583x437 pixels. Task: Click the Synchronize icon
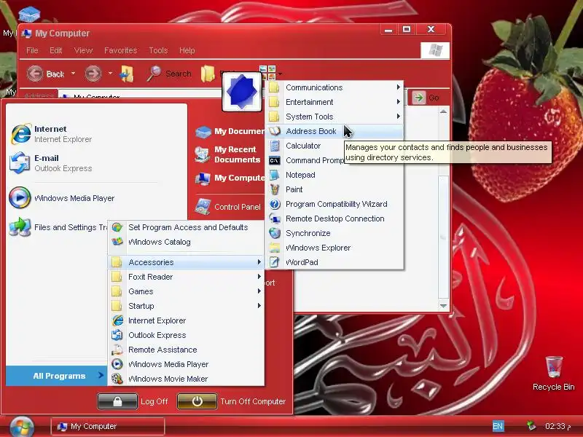click(275, 233)
